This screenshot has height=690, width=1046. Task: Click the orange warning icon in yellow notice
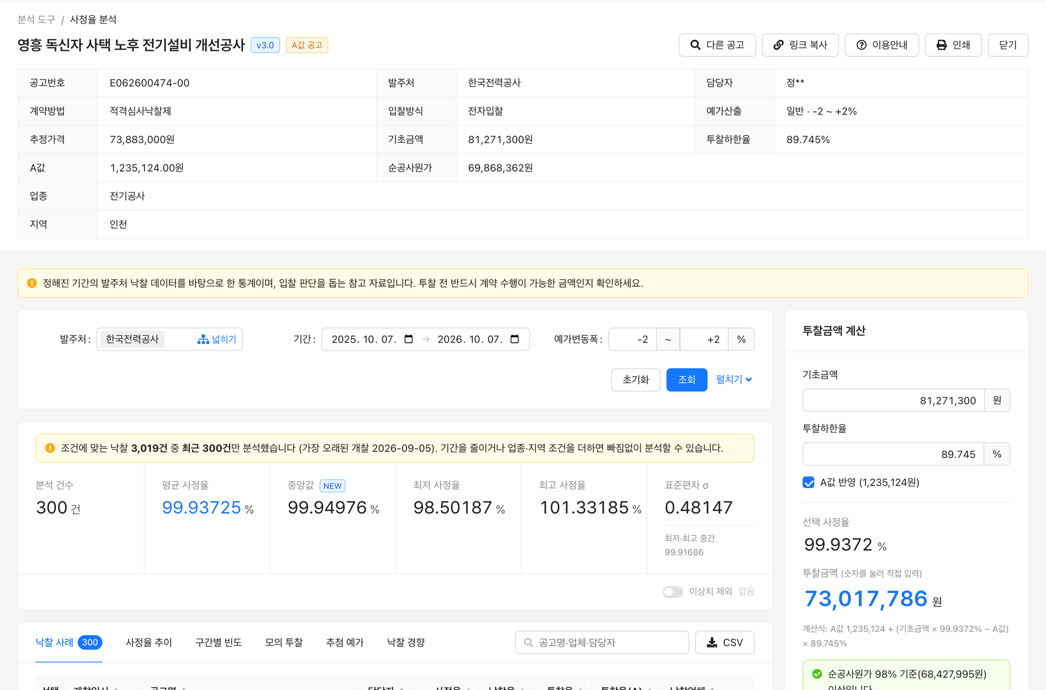click(x=32, y=283)
